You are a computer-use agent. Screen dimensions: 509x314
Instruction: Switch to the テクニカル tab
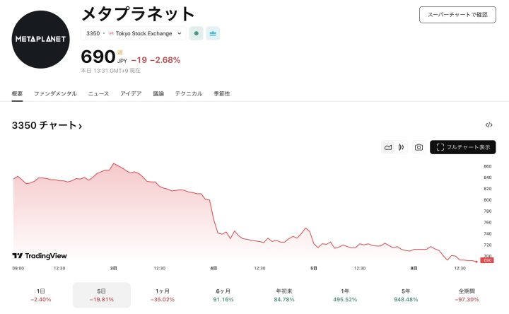tap(189, 93)
